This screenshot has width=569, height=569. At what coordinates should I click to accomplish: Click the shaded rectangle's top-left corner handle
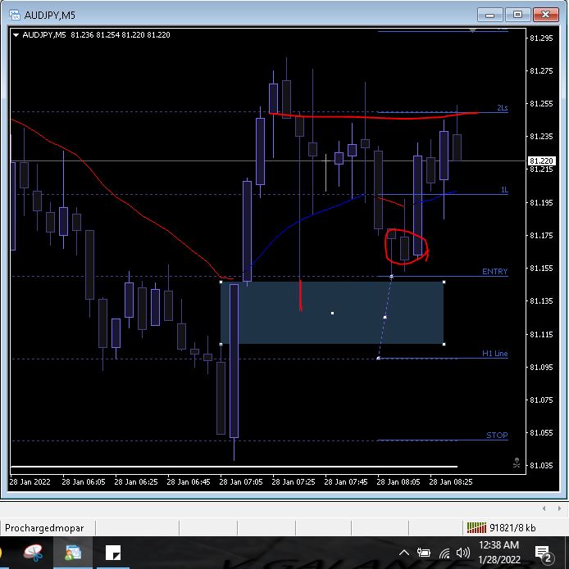point(221,282)
